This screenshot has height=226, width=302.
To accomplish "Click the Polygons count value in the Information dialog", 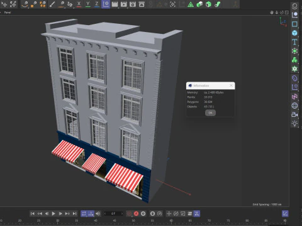I will click(x=208, y=102).
